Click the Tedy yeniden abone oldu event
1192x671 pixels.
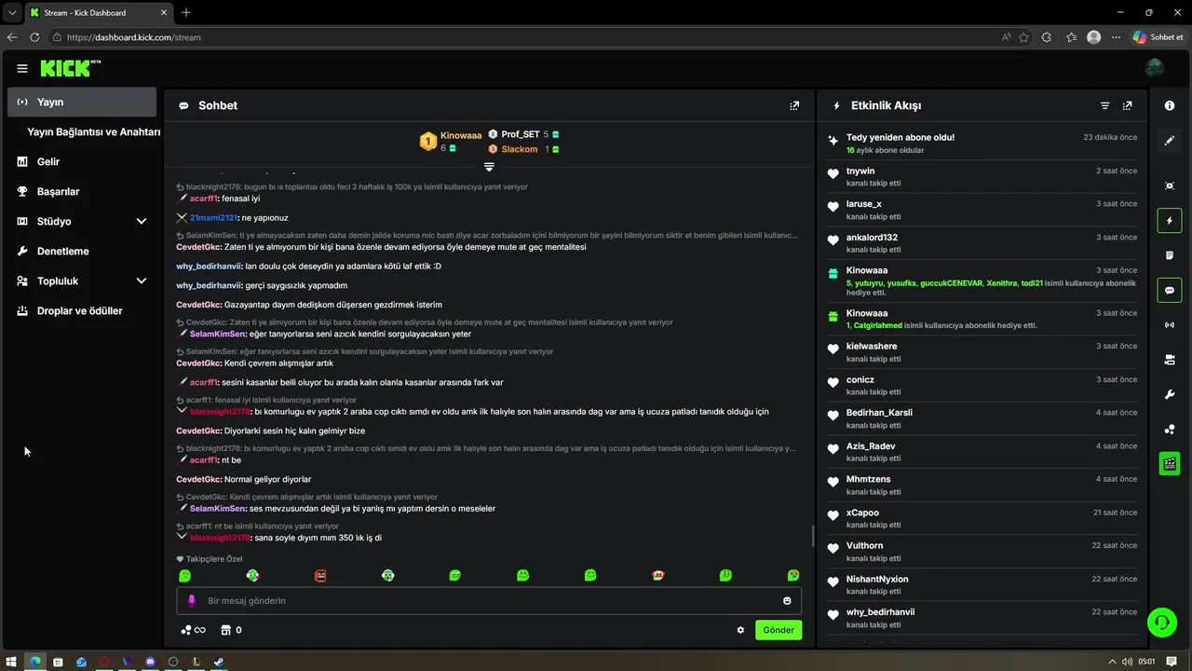coord(982,143)
